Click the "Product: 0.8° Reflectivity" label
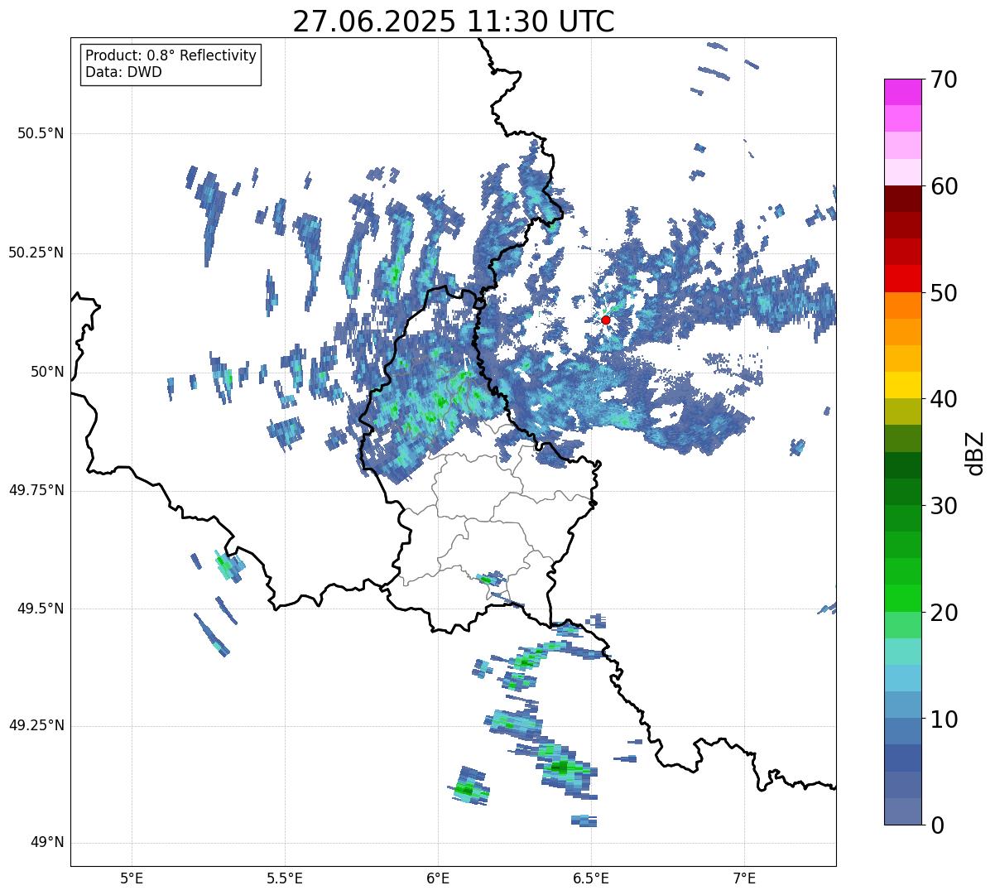This screenshot has height=895, width=995. [171, 55]
